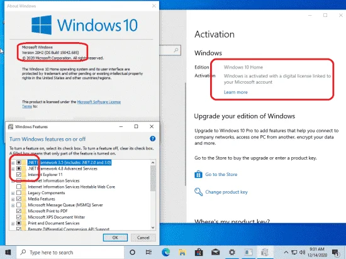Uncheck Internet Explorer 11 feature

tap(19, 175)
